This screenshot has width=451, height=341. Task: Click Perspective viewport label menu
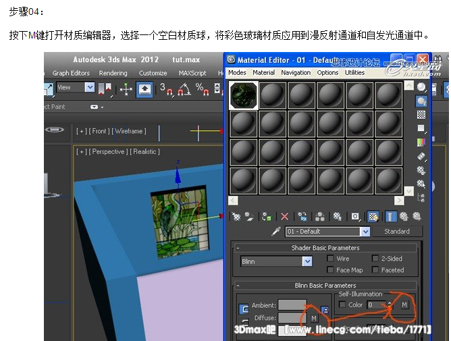tap(108, 152)
